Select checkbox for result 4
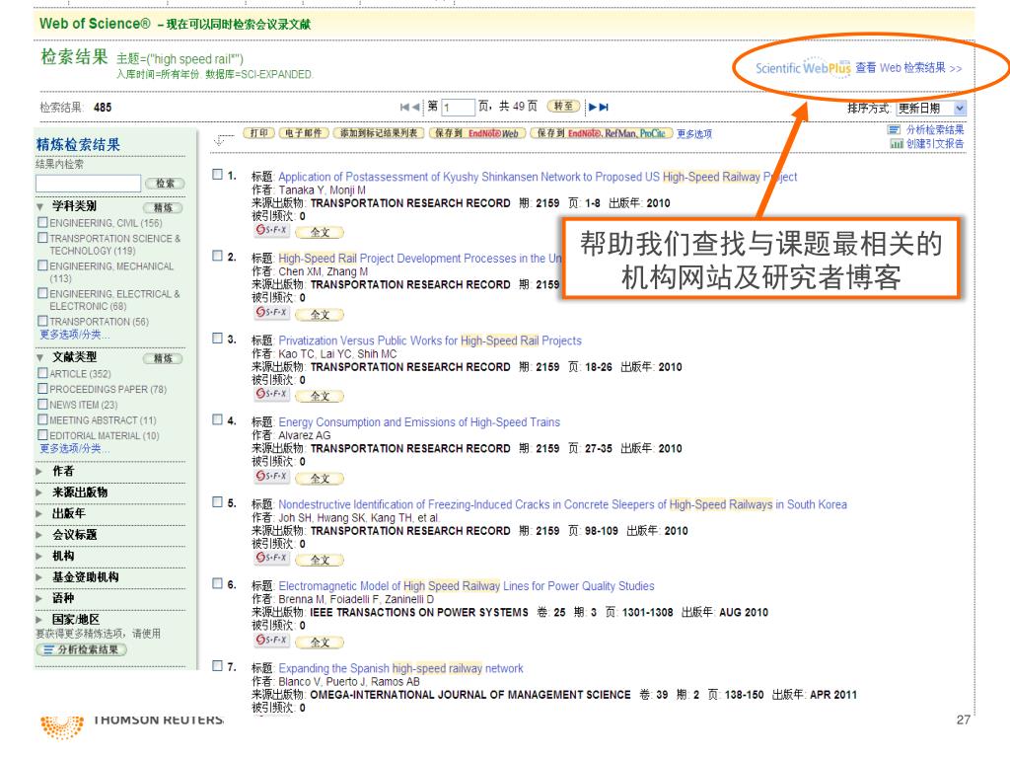 pos(218,419)
